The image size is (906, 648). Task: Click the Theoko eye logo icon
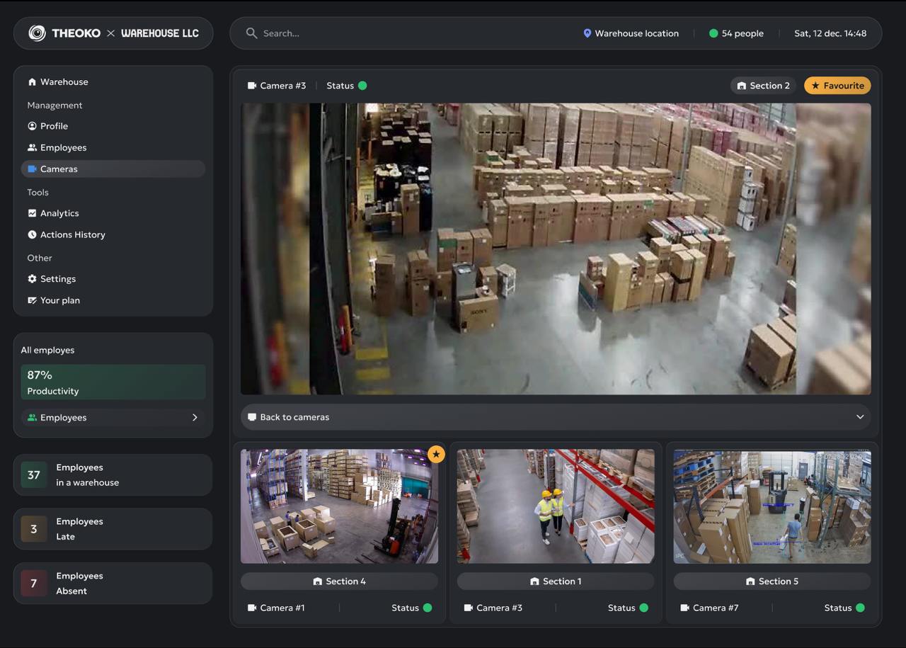37,33
